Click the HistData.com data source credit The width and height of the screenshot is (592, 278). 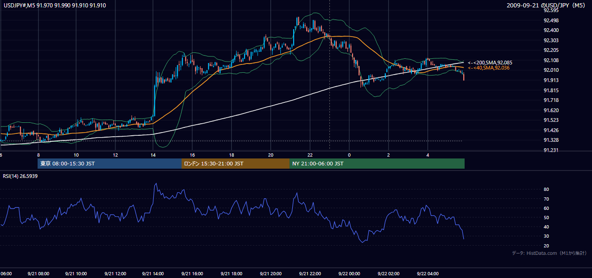[549, 253]
